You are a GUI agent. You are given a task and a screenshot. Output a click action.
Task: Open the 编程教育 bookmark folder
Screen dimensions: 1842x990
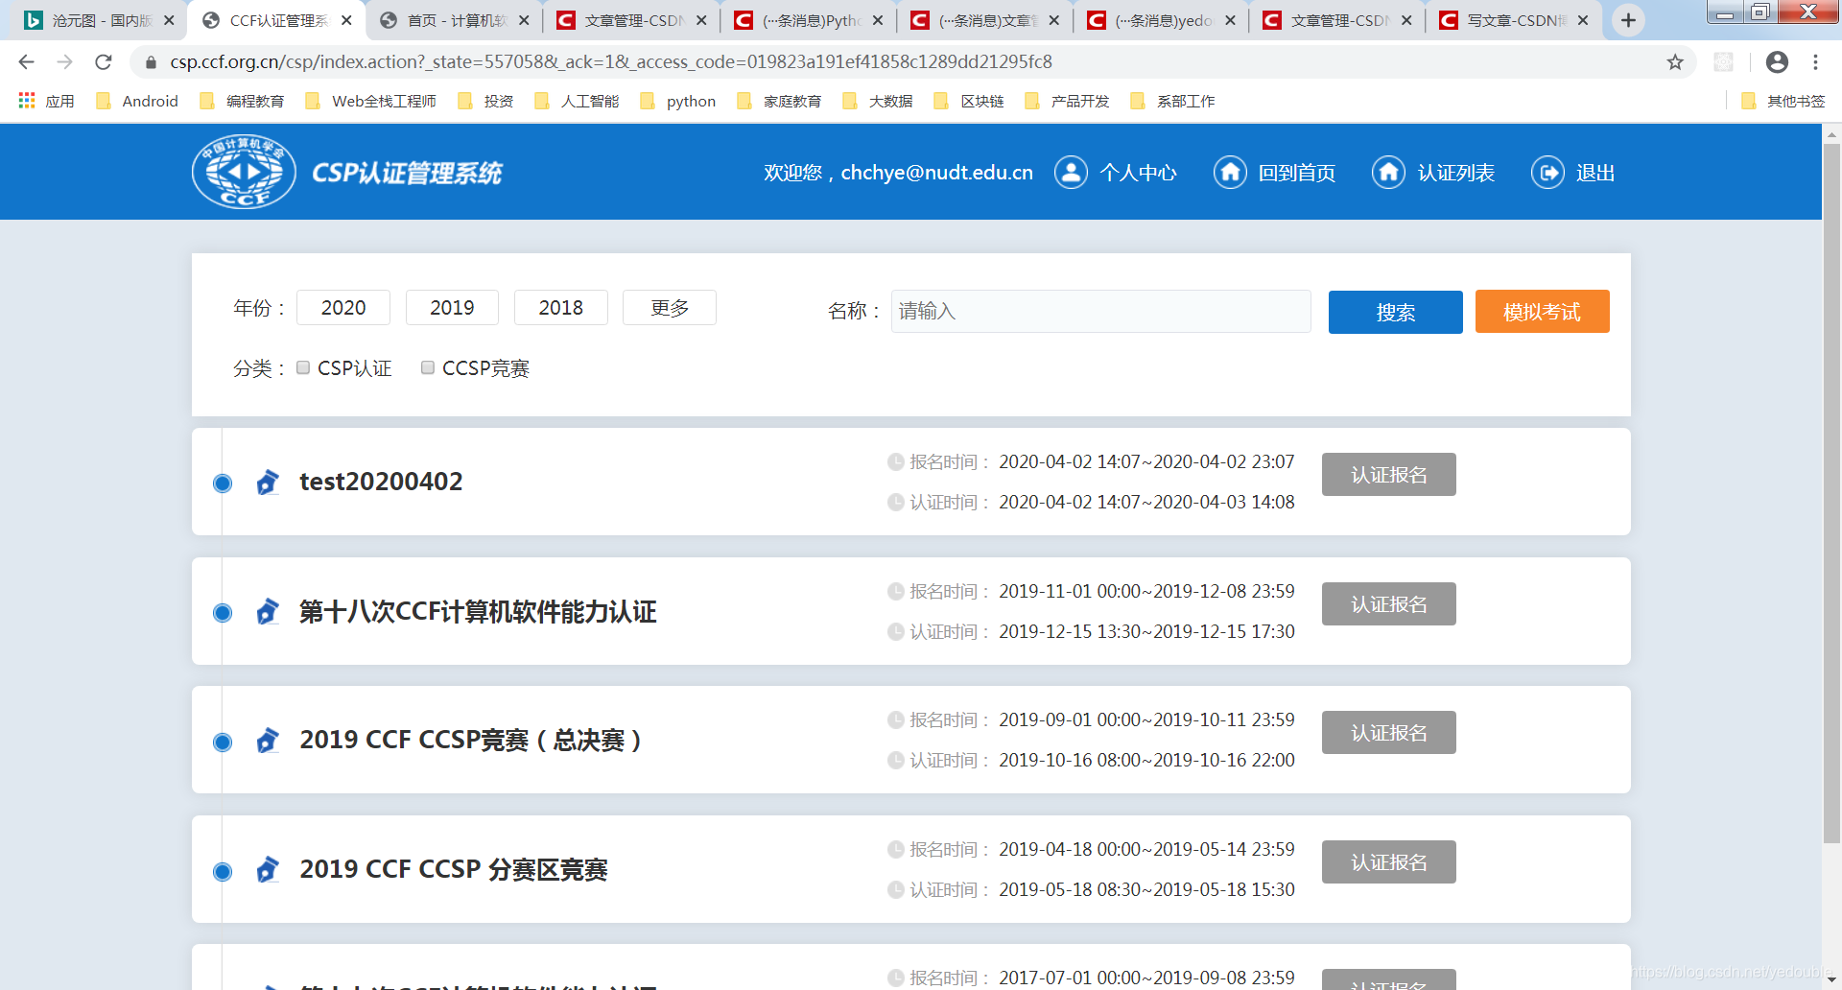coord(242,101)
